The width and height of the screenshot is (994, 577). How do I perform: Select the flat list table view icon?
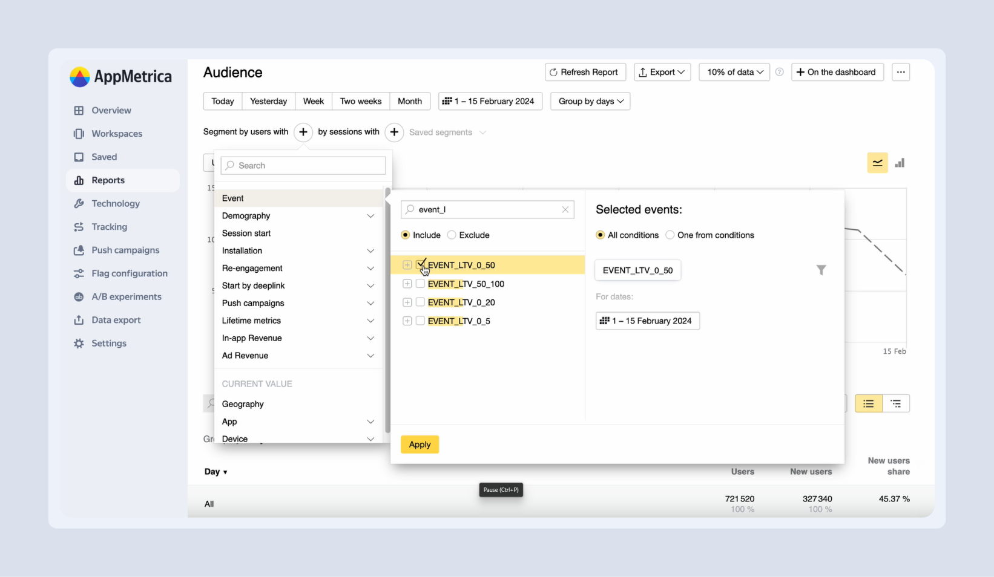pyautogui.click(x=869, y=403)
